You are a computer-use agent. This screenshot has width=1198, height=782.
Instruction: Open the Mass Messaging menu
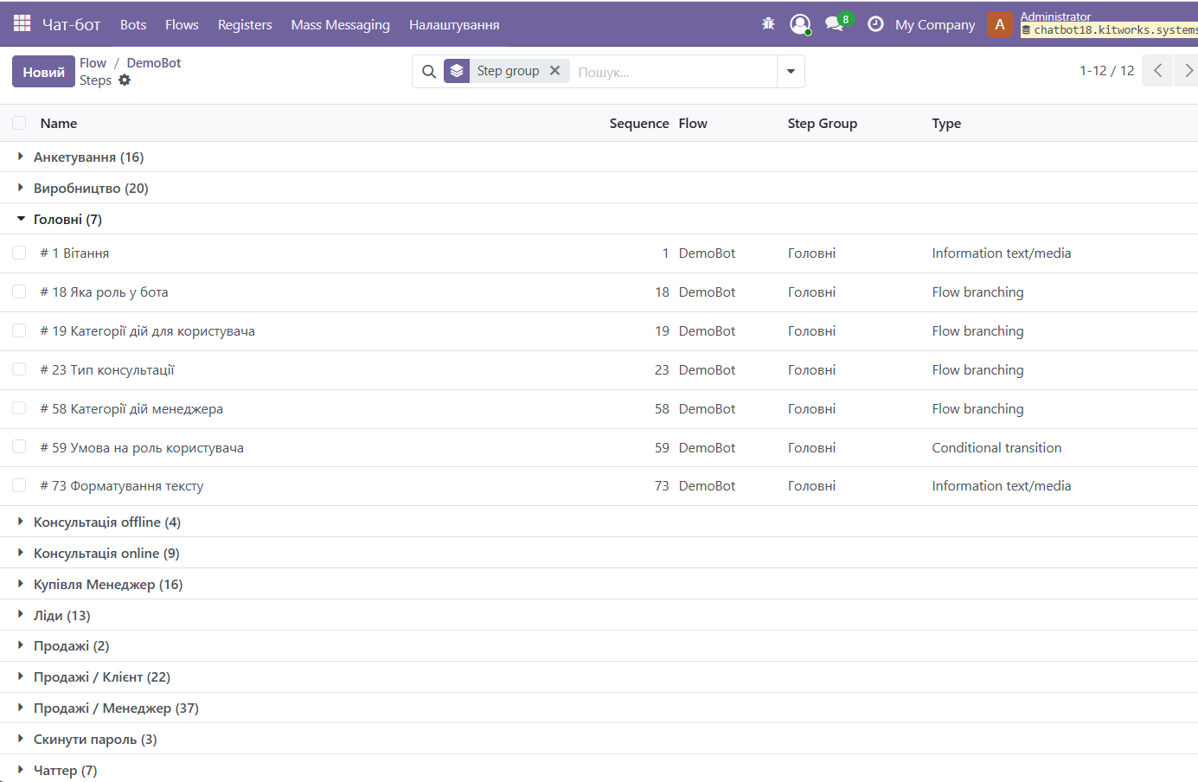tap(340, 25)
